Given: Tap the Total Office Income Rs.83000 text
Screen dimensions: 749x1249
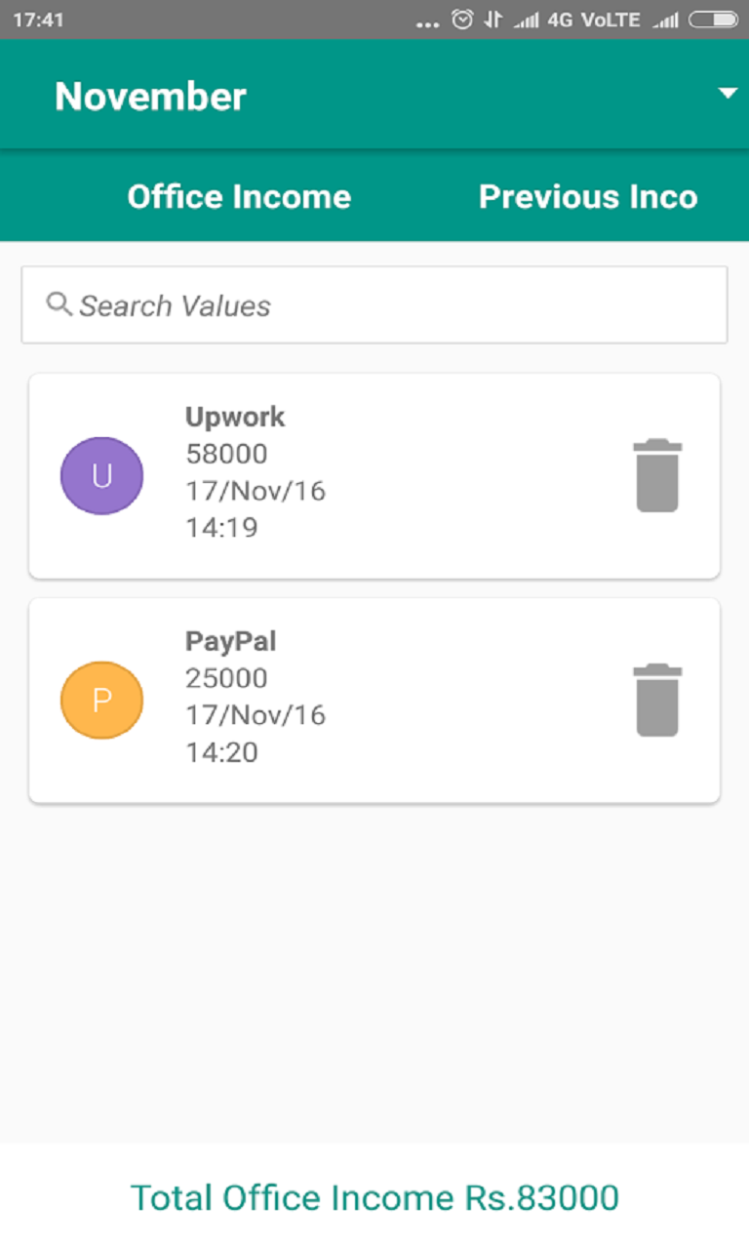Looking at the screenshot, I should [374, 1197].
